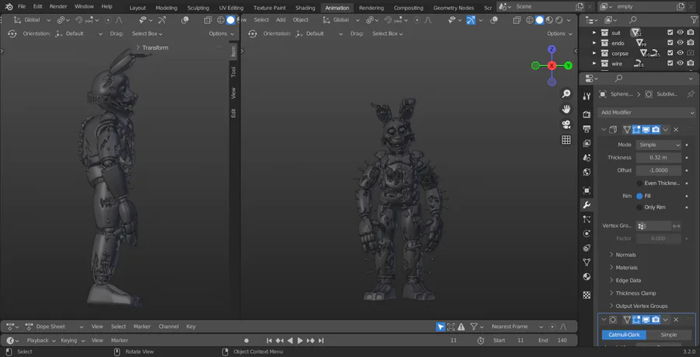Open the Add Modifier dropdown
This screenshot has height=357, width=700.
[646, 113]
